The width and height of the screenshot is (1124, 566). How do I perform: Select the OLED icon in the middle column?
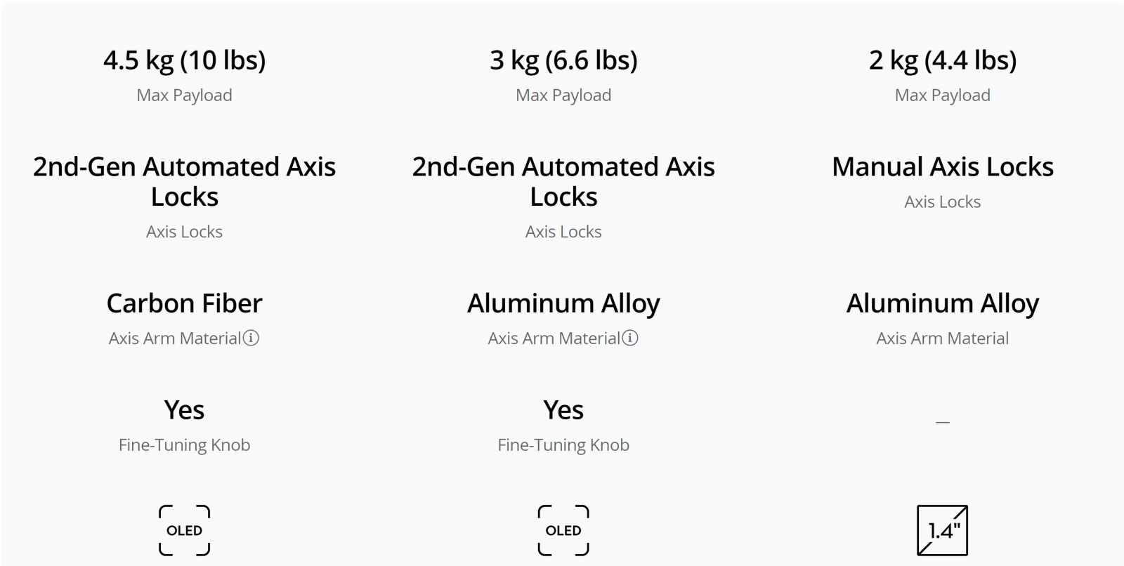tap(563, 530)
